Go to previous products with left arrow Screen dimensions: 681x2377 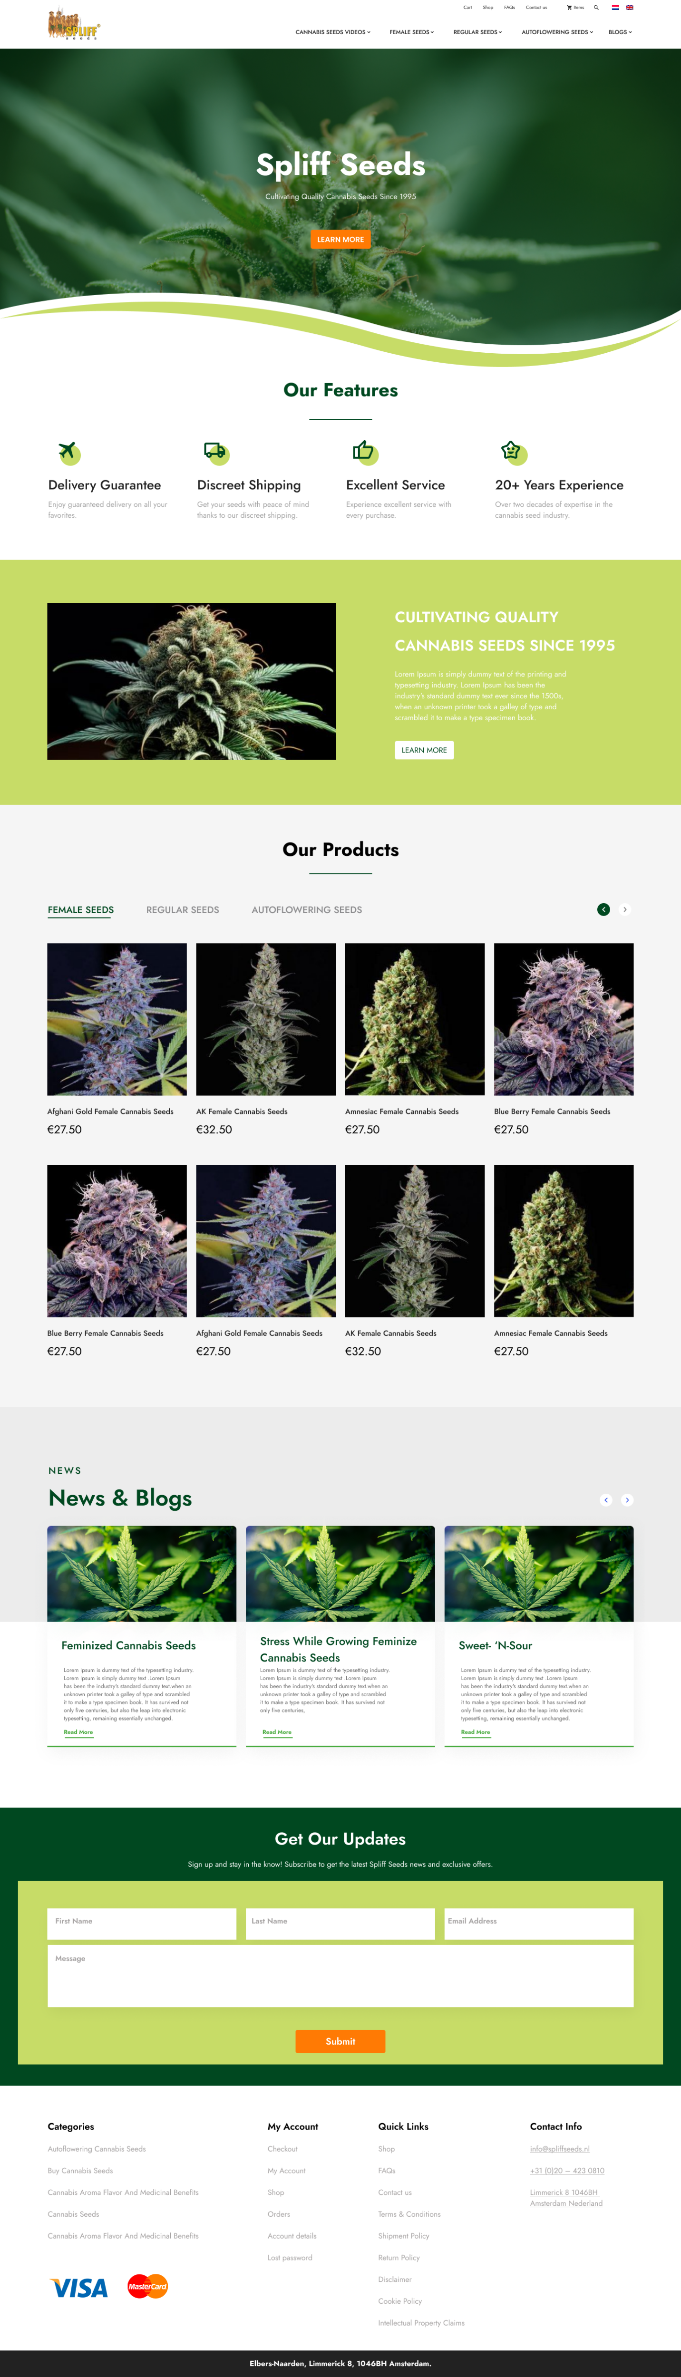point(603,909)
